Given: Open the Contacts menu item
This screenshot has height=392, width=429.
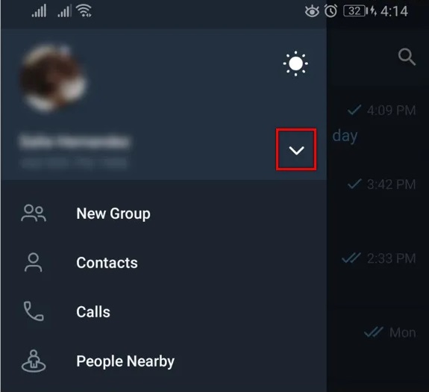Looking at the screenshot, I should click(163, 263).
